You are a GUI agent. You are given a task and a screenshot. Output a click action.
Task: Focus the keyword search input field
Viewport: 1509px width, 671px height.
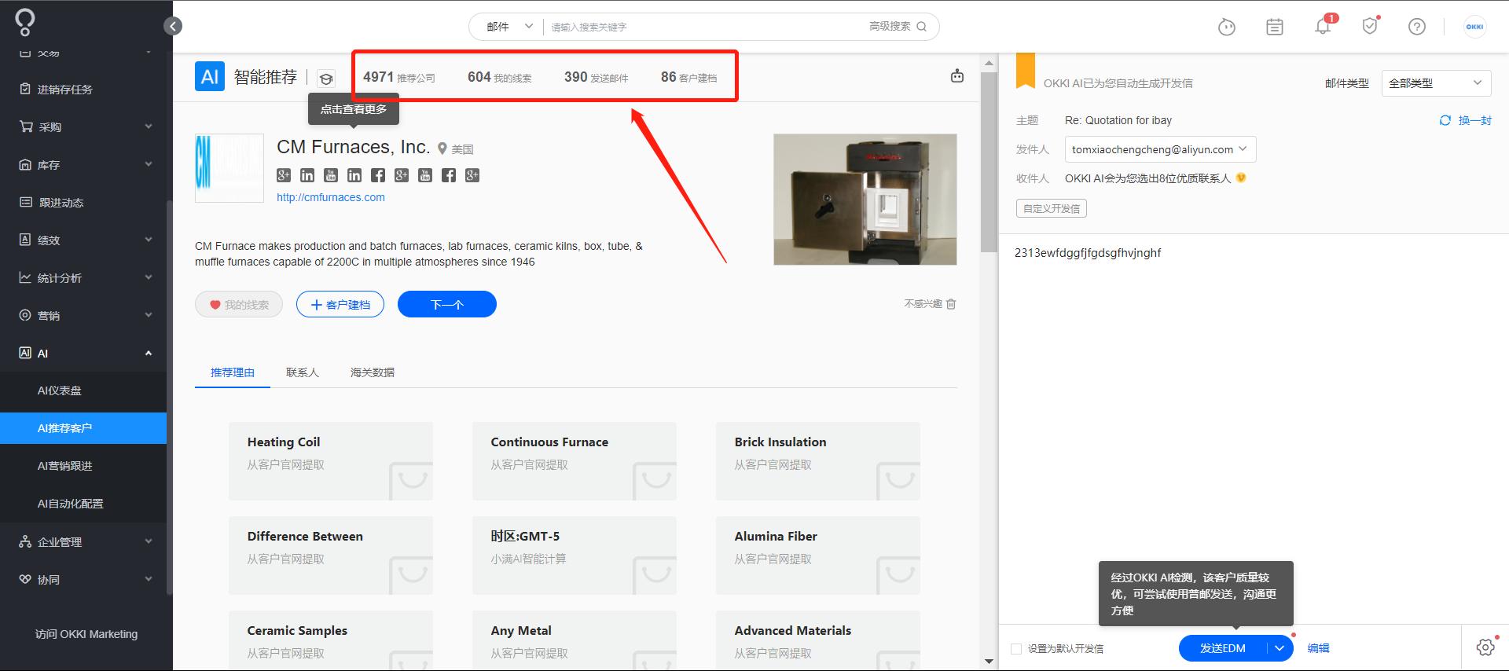point(703,27)
